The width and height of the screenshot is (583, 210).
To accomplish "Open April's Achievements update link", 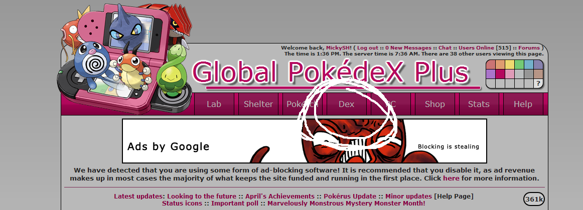I will [279, 196].
